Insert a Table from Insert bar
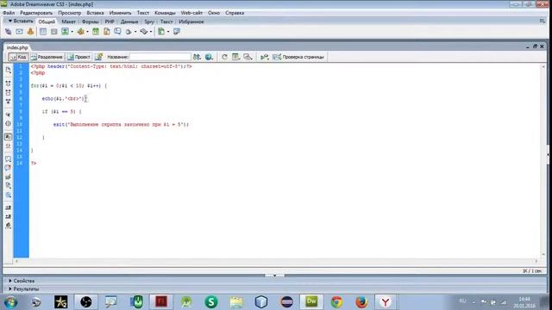This screenshot has height=310, width=552. [x=43, y=32]
